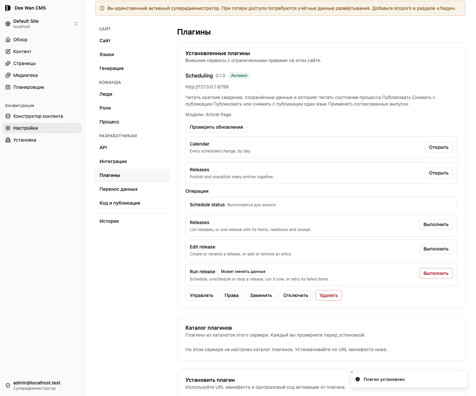Click the Установка building icon

coord(8,140)
